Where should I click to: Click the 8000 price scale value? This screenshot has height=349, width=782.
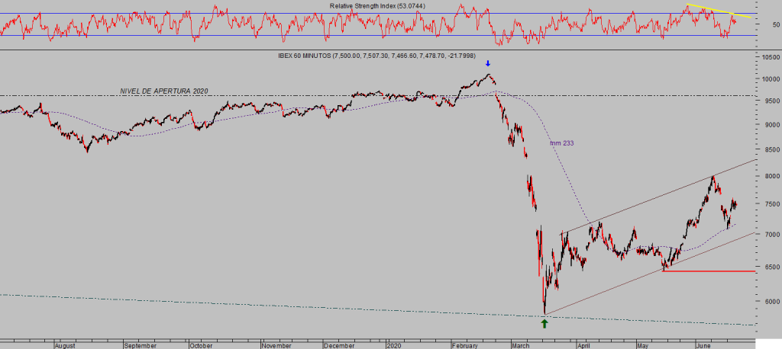tap(773, 176)
